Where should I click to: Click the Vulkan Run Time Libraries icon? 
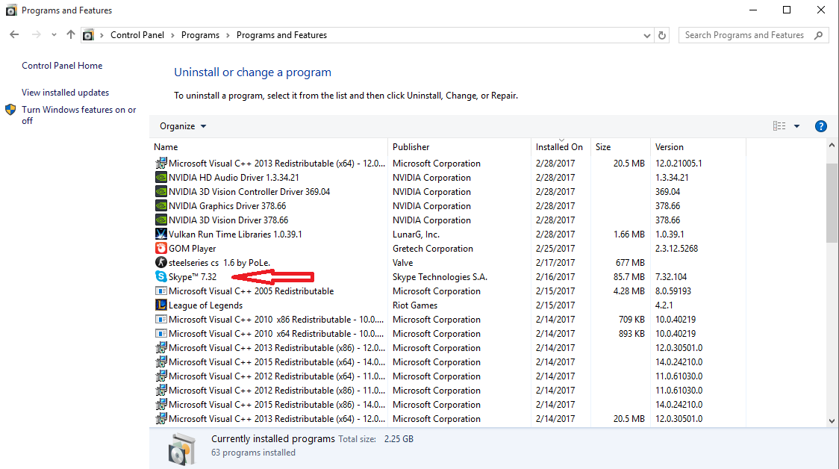pyautogui.click(x=160, y=234)
